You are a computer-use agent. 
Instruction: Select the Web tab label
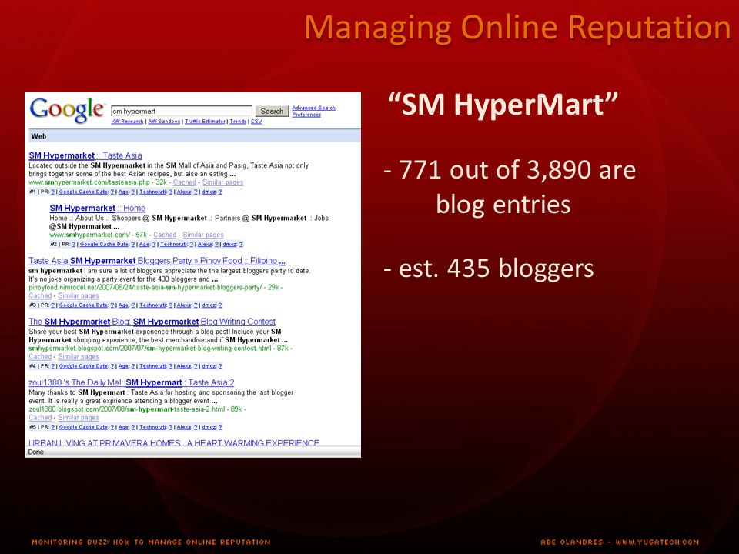pos(38,136)
